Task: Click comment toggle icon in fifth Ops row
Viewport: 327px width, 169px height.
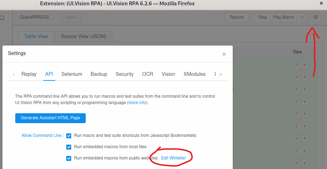Action: pyautogui.click(x=297, y=114)
